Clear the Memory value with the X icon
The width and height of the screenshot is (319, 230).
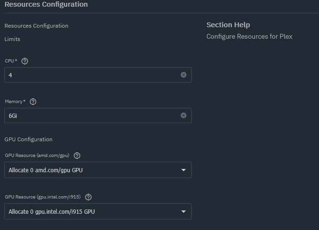point(184,115)
